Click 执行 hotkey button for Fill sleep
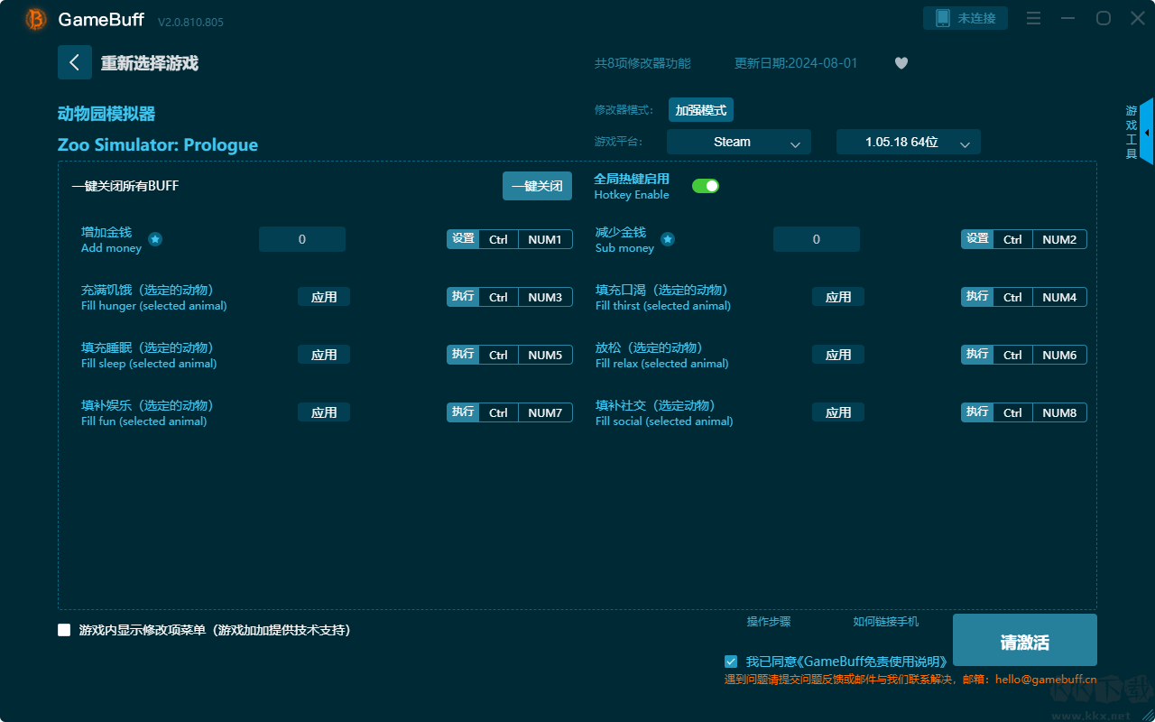Image resolution: width=1155 pixels, height=722 pixels. click(463, 355)
